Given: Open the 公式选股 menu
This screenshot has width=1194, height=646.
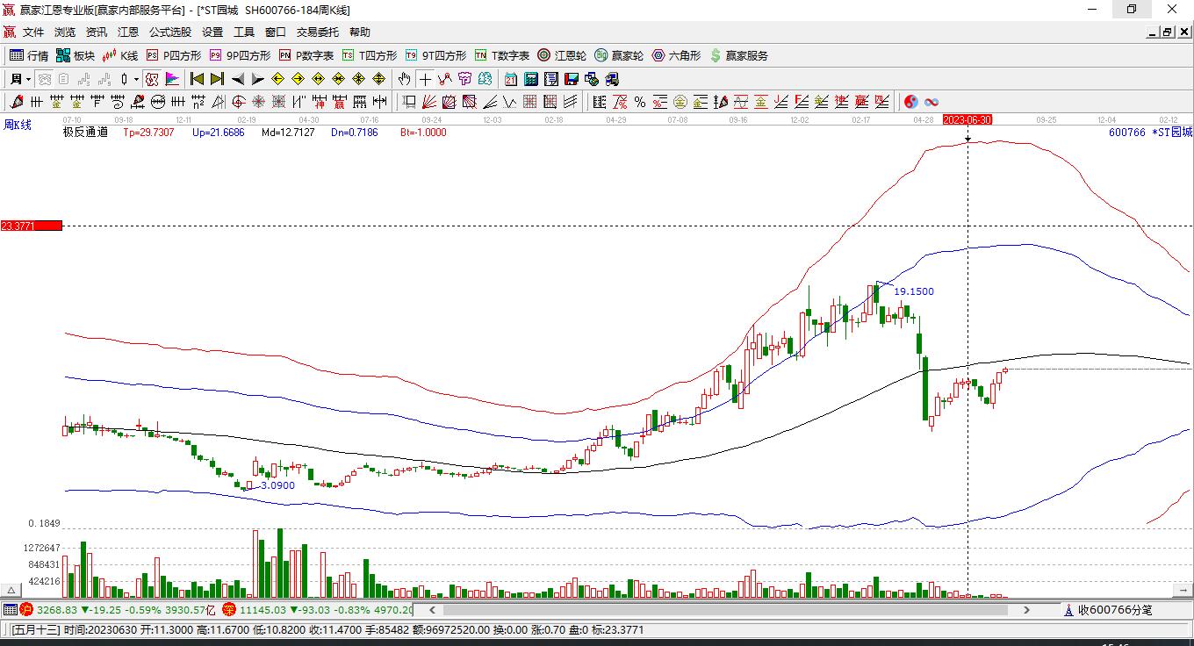Looking at the screenshot, I should 170,32.
